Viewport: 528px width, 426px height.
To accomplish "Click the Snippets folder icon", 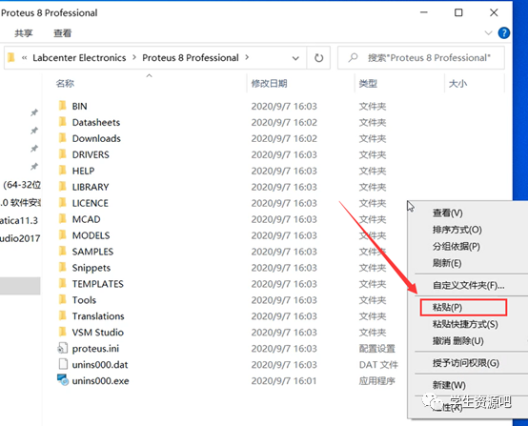I will [x=62, y=268].
